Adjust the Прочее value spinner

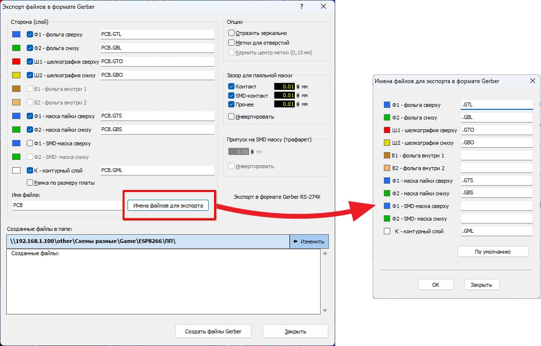(x=298, y=104)
